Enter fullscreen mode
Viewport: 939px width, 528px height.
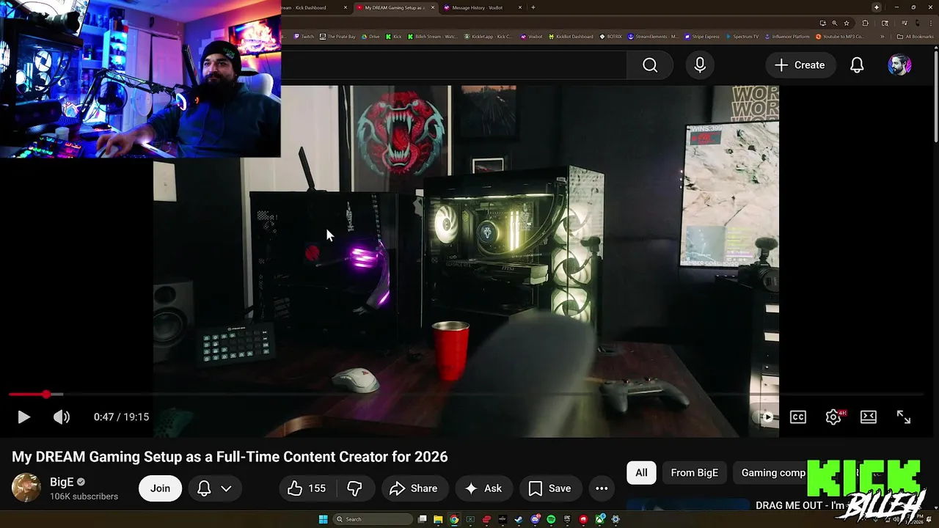pyautogui.click(x=904, y=417)
